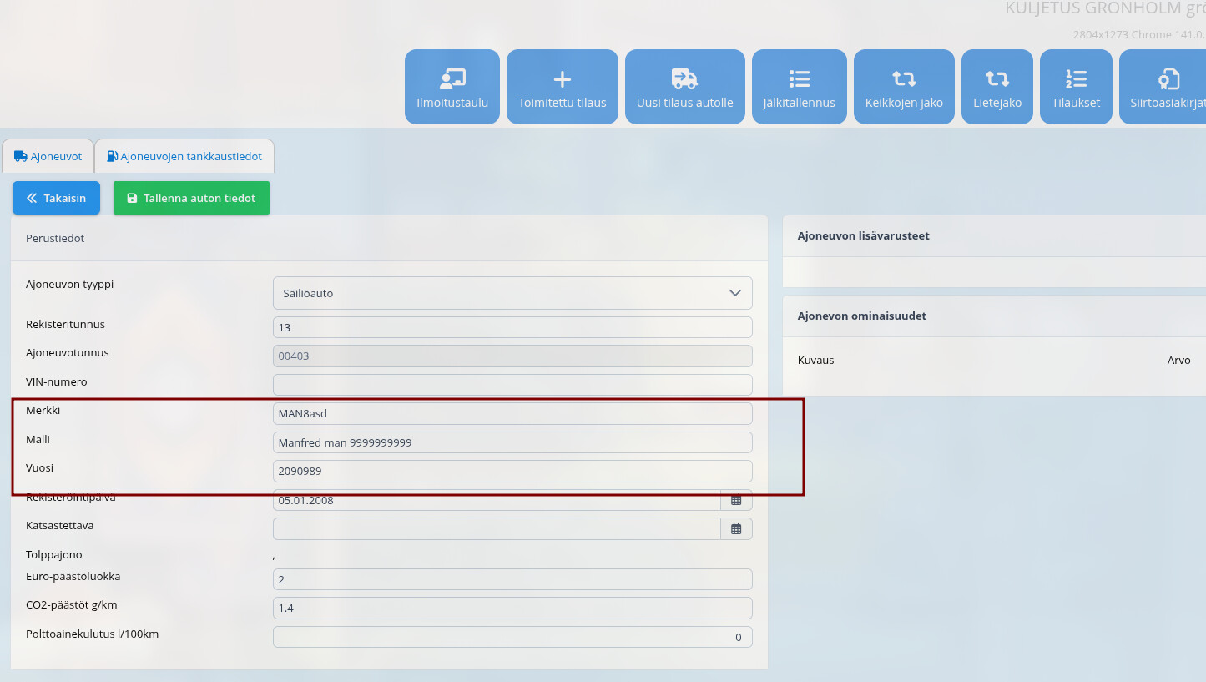
Task: Open calendar picker for Rekisteröintipäivä
Action: (736, 500)
